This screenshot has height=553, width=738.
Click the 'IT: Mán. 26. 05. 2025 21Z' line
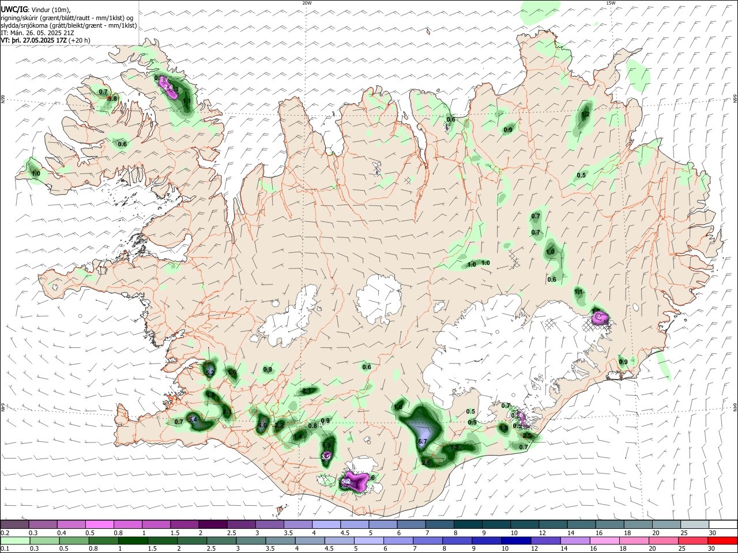(x=36, y=33)
